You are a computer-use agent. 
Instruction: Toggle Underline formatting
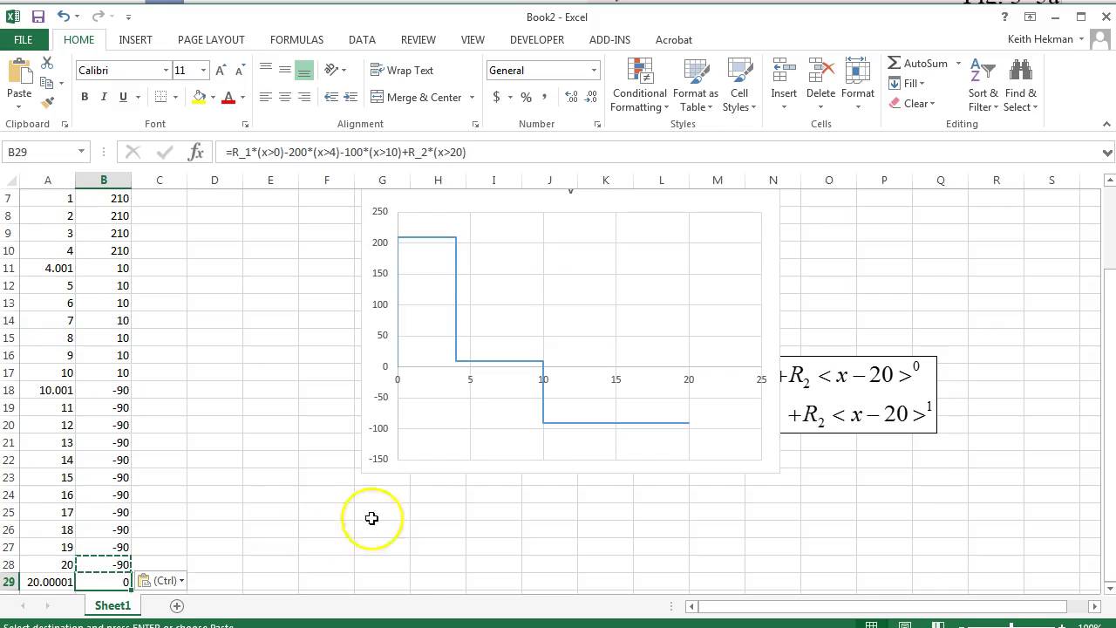(x=123, y=97)
